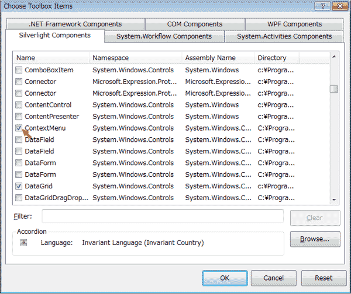The image size is (351, 294).
Task: Close the Choose Toolbox Items dialog
Action: point(340,6)
